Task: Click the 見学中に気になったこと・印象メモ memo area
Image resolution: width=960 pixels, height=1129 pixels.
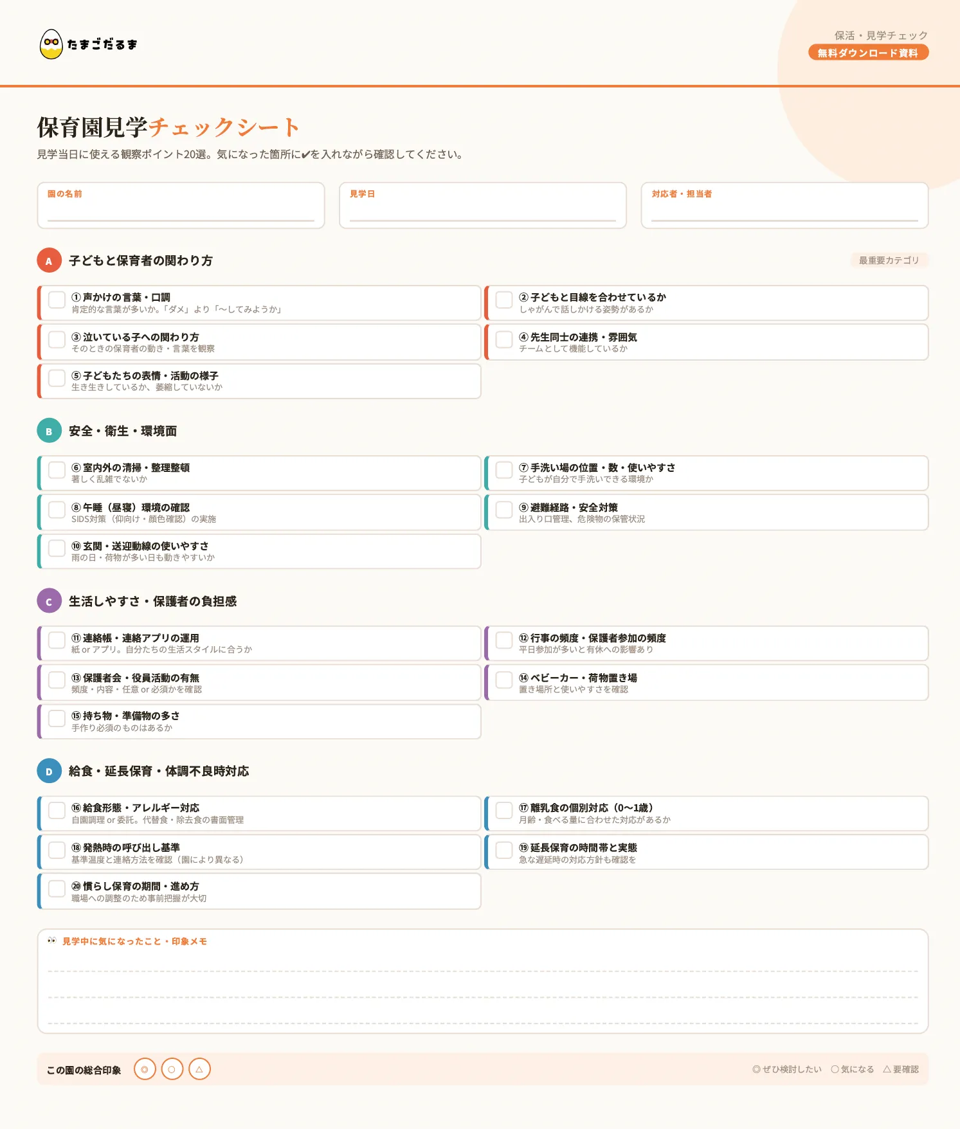Action: tap(482, 981)
